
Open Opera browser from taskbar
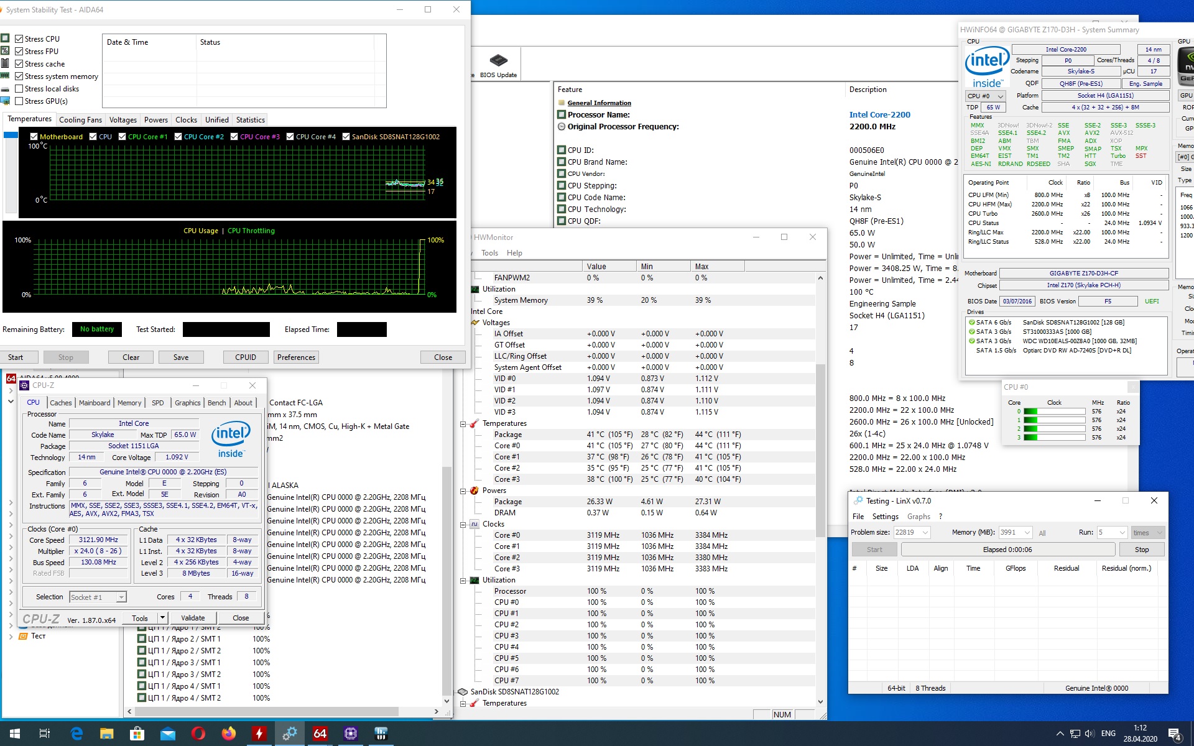tap(198, 734)
